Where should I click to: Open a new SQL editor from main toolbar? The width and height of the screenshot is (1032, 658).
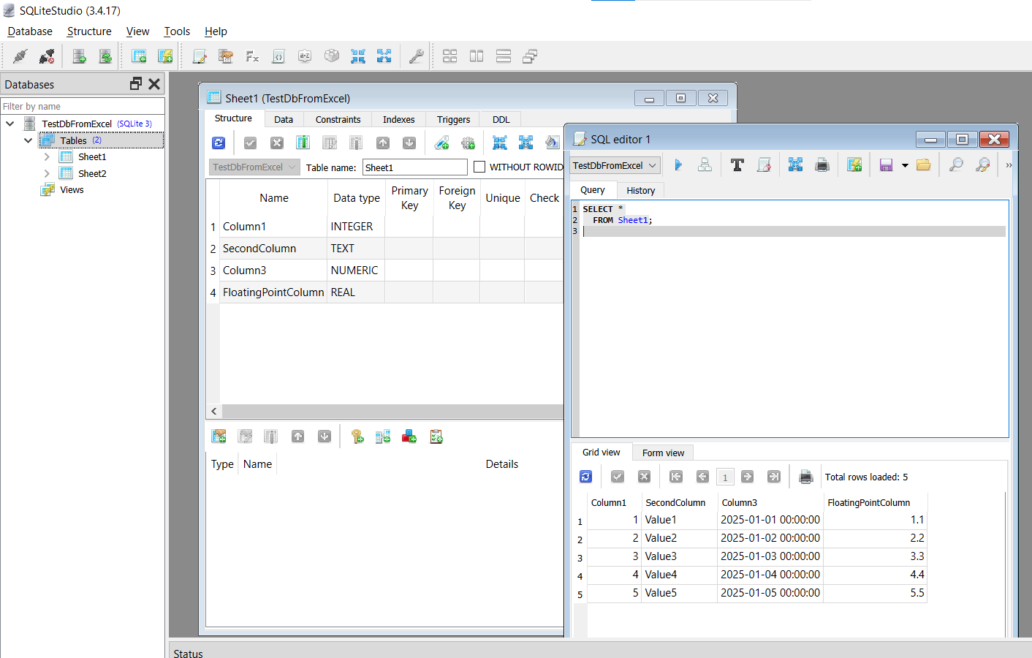tap(200, 56)
